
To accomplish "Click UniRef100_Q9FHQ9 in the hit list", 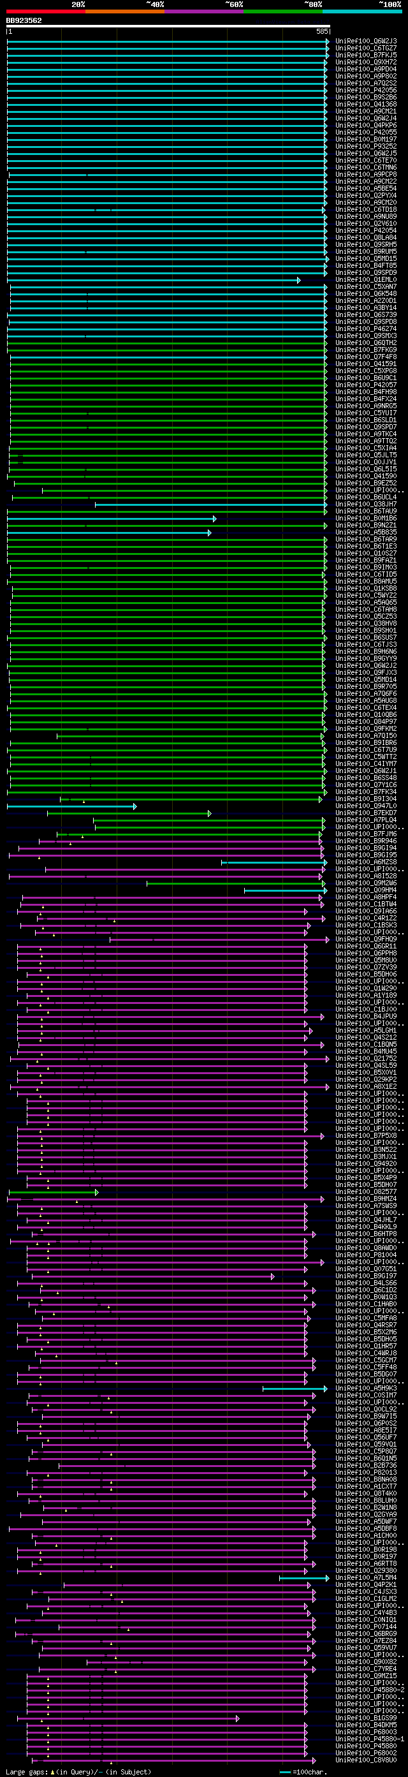I will pos(366,940).
